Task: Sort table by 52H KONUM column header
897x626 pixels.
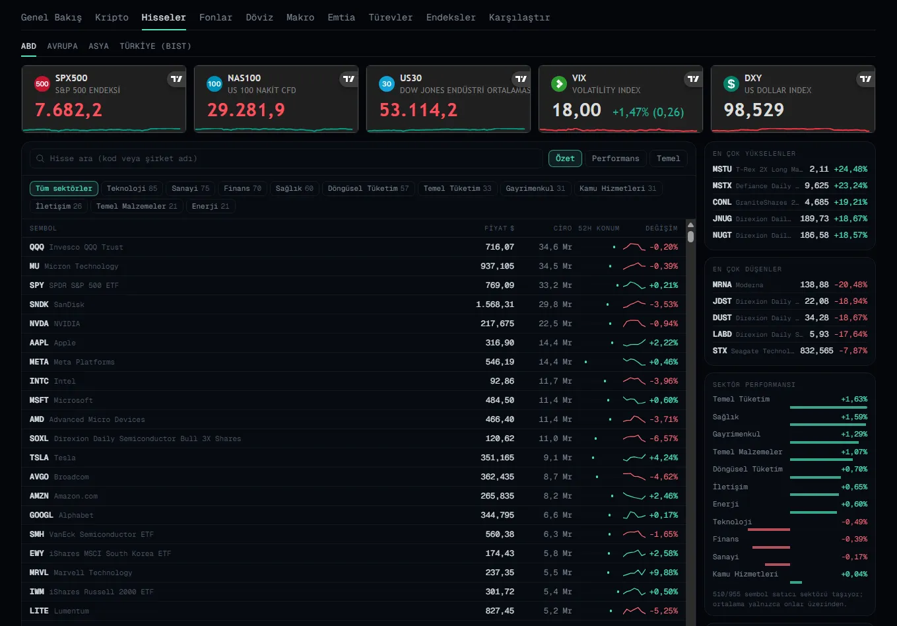Action: pyautogui.click(x=599, y=228)
